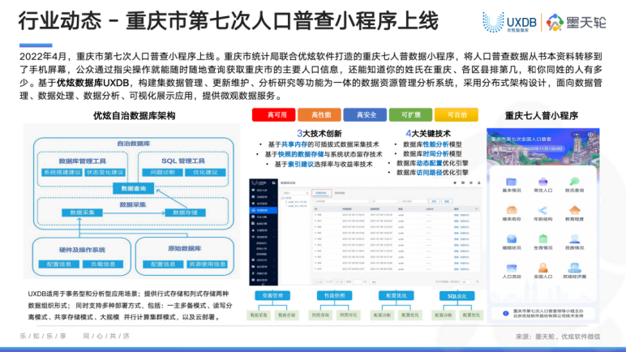Click the heading 重庆七人普小程序
The width and height of the screenshot is (626, 352).
click(x=542, y=116)
